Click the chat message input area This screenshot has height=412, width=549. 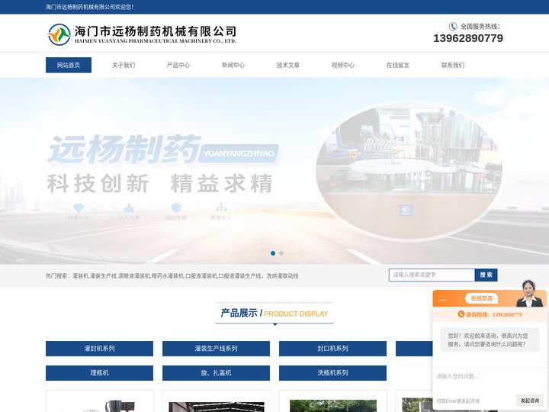[490, 380]
